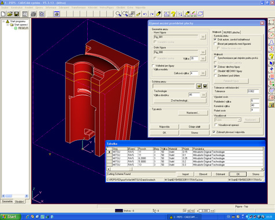Click the Vrstva layer color swatch
Viewport: 275px width, 220px height.
coord(119,211)
